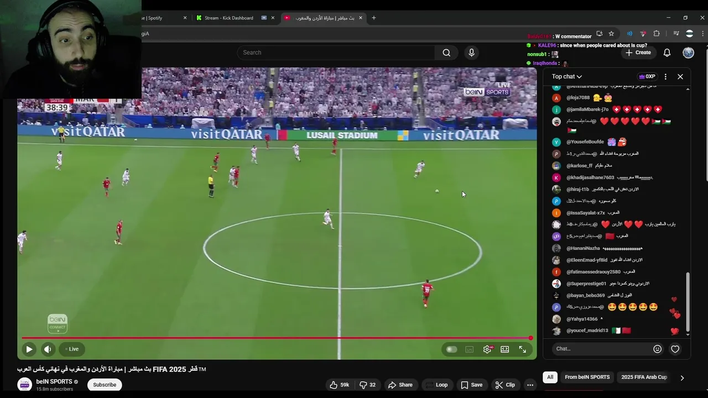Switch to the Stream - Kick Dashboard tab

point(229,18)
